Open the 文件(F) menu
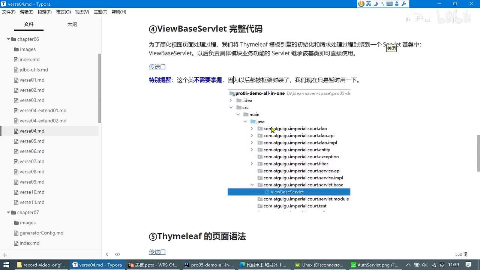The height and width of the screenshot is (270, 480). pos(9,12)
